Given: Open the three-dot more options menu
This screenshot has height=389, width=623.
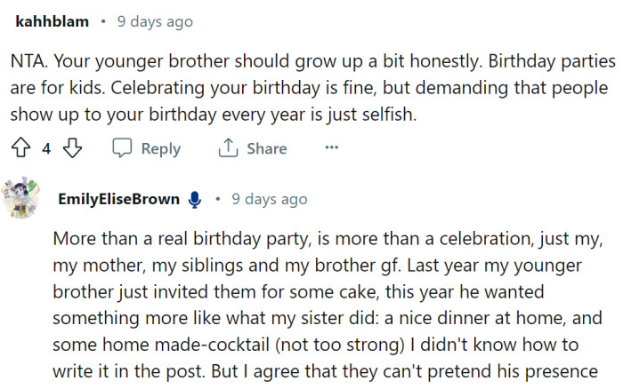Looking at the screenshot, I should tap(331, 147).
